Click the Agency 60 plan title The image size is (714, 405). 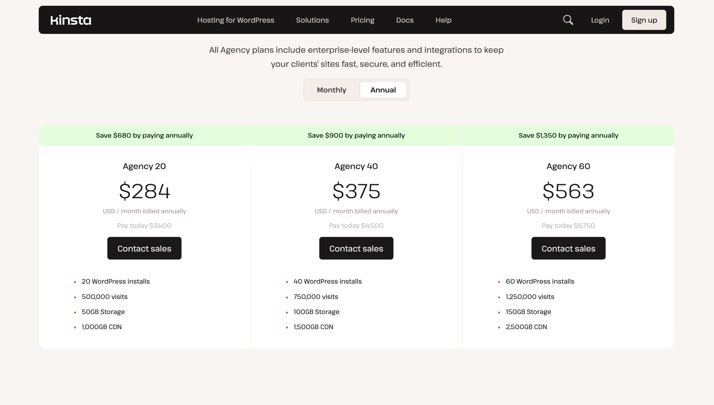pos(568,166)
